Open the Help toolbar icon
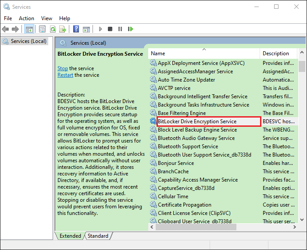The image size is (307, 250). [76, 29]
